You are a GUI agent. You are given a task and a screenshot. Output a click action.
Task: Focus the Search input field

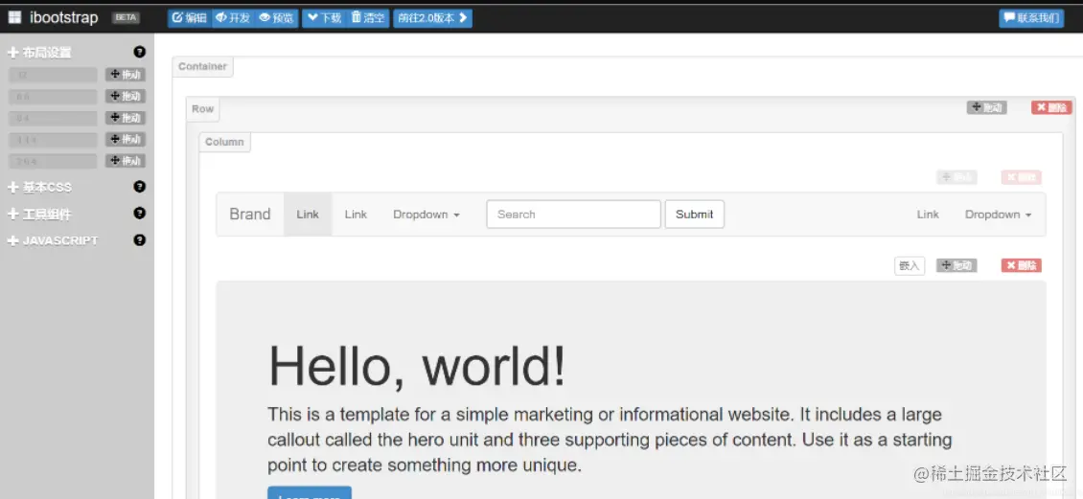(x=573, y=214)
